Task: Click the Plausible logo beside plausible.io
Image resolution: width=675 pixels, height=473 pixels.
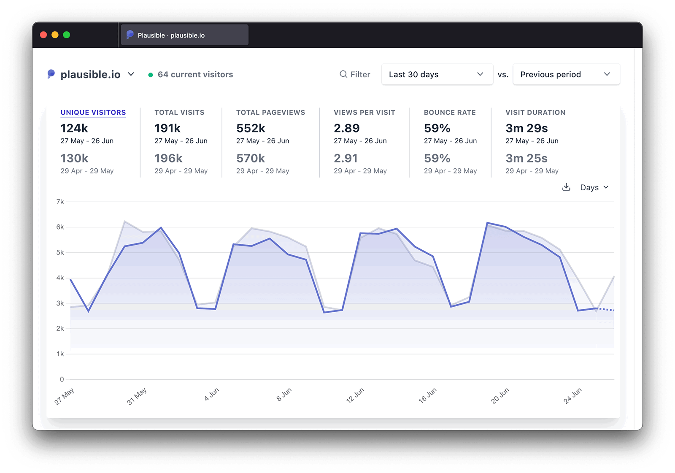Action: pos(51,74)
